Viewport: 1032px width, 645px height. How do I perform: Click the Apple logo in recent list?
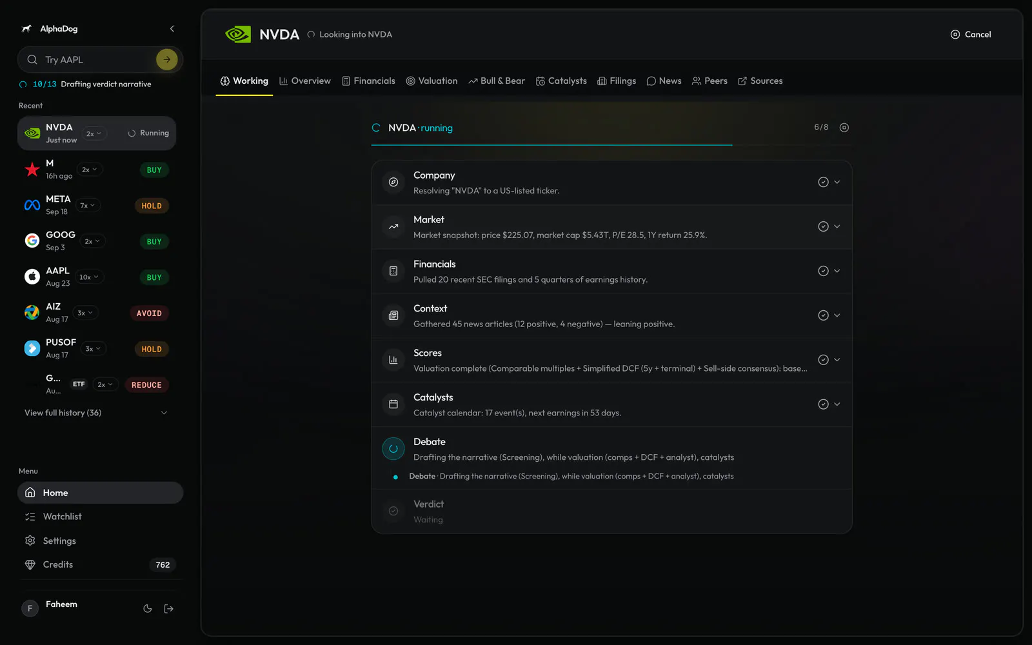tap(32, 277)
